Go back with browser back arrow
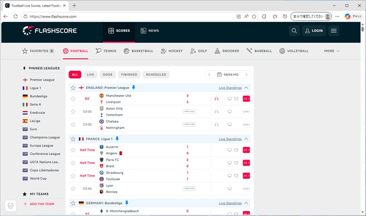The image size is (366, 216). (x=6, y=16)
